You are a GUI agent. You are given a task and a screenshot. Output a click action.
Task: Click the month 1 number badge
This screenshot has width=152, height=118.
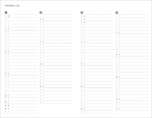[x=6, y=12]
